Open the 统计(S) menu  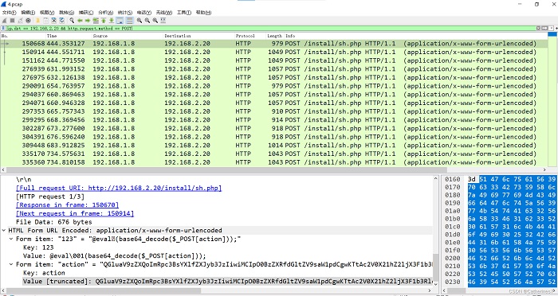124,13
